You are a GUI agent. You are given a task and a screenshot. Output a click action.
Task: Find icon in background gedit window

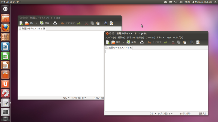(x=105, y=23)
